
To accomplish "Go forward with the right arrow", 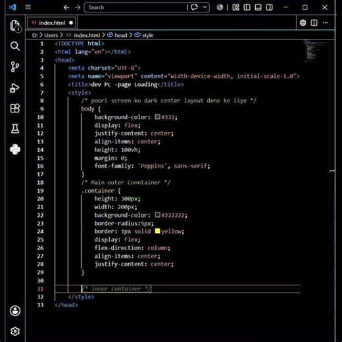I will pyautogui.click(x=78, y=7).
